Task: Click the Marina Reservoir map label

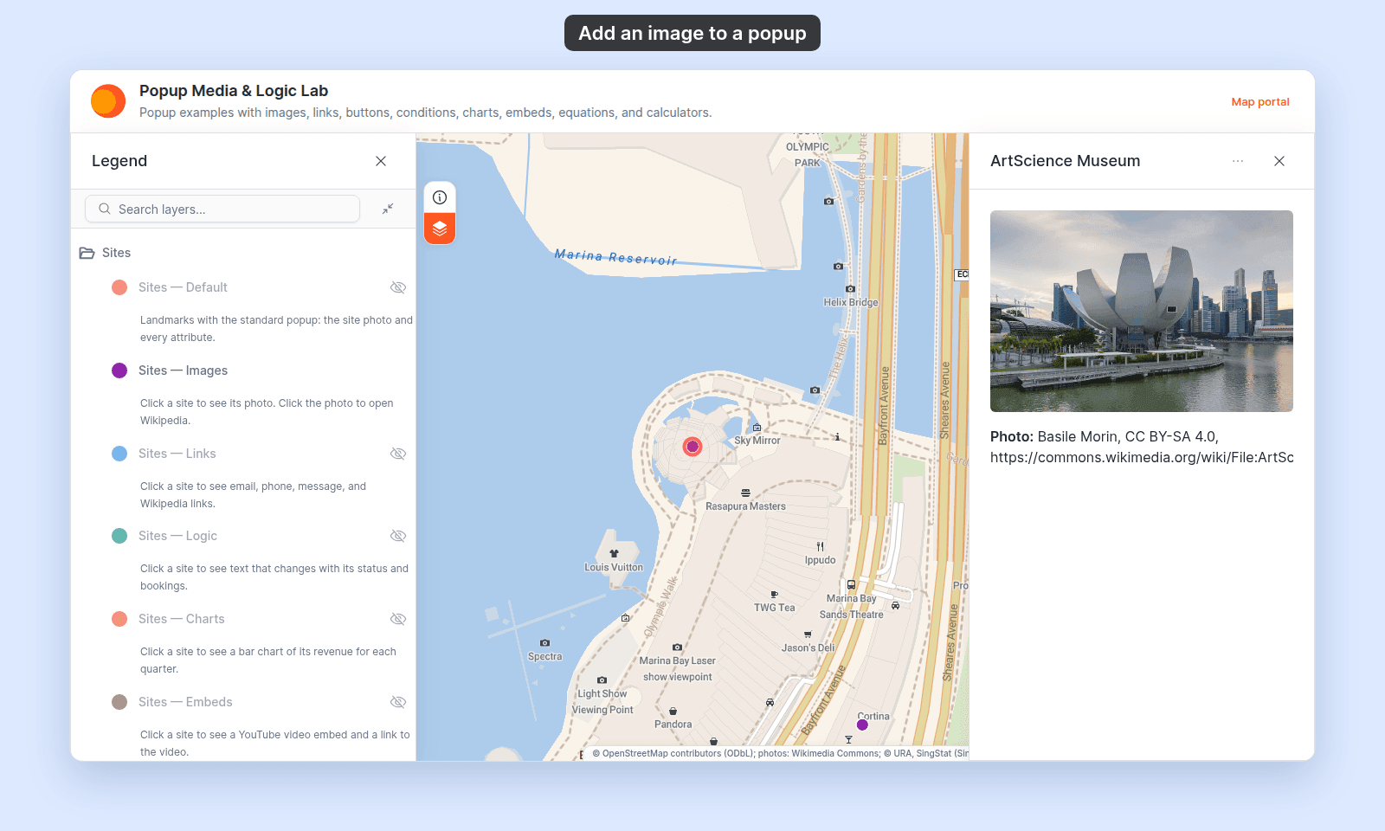Action: point(615,257)
